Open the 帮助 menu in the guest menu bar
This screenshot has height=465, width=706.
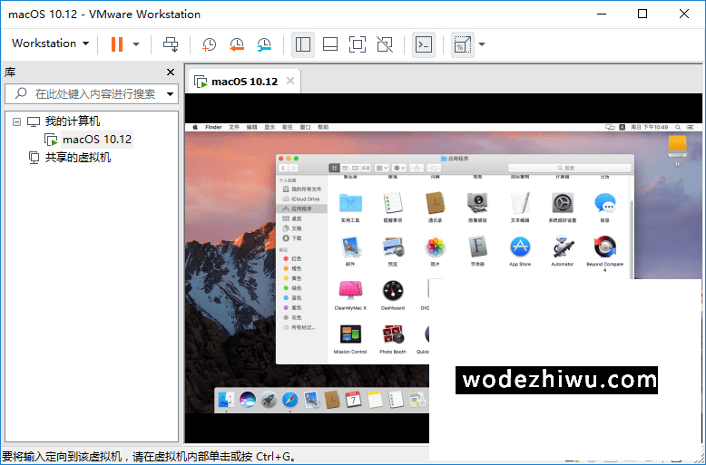tap(323, 127)
